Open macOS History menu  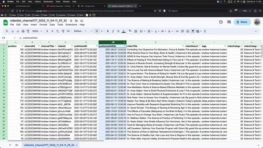pos(38,2)
